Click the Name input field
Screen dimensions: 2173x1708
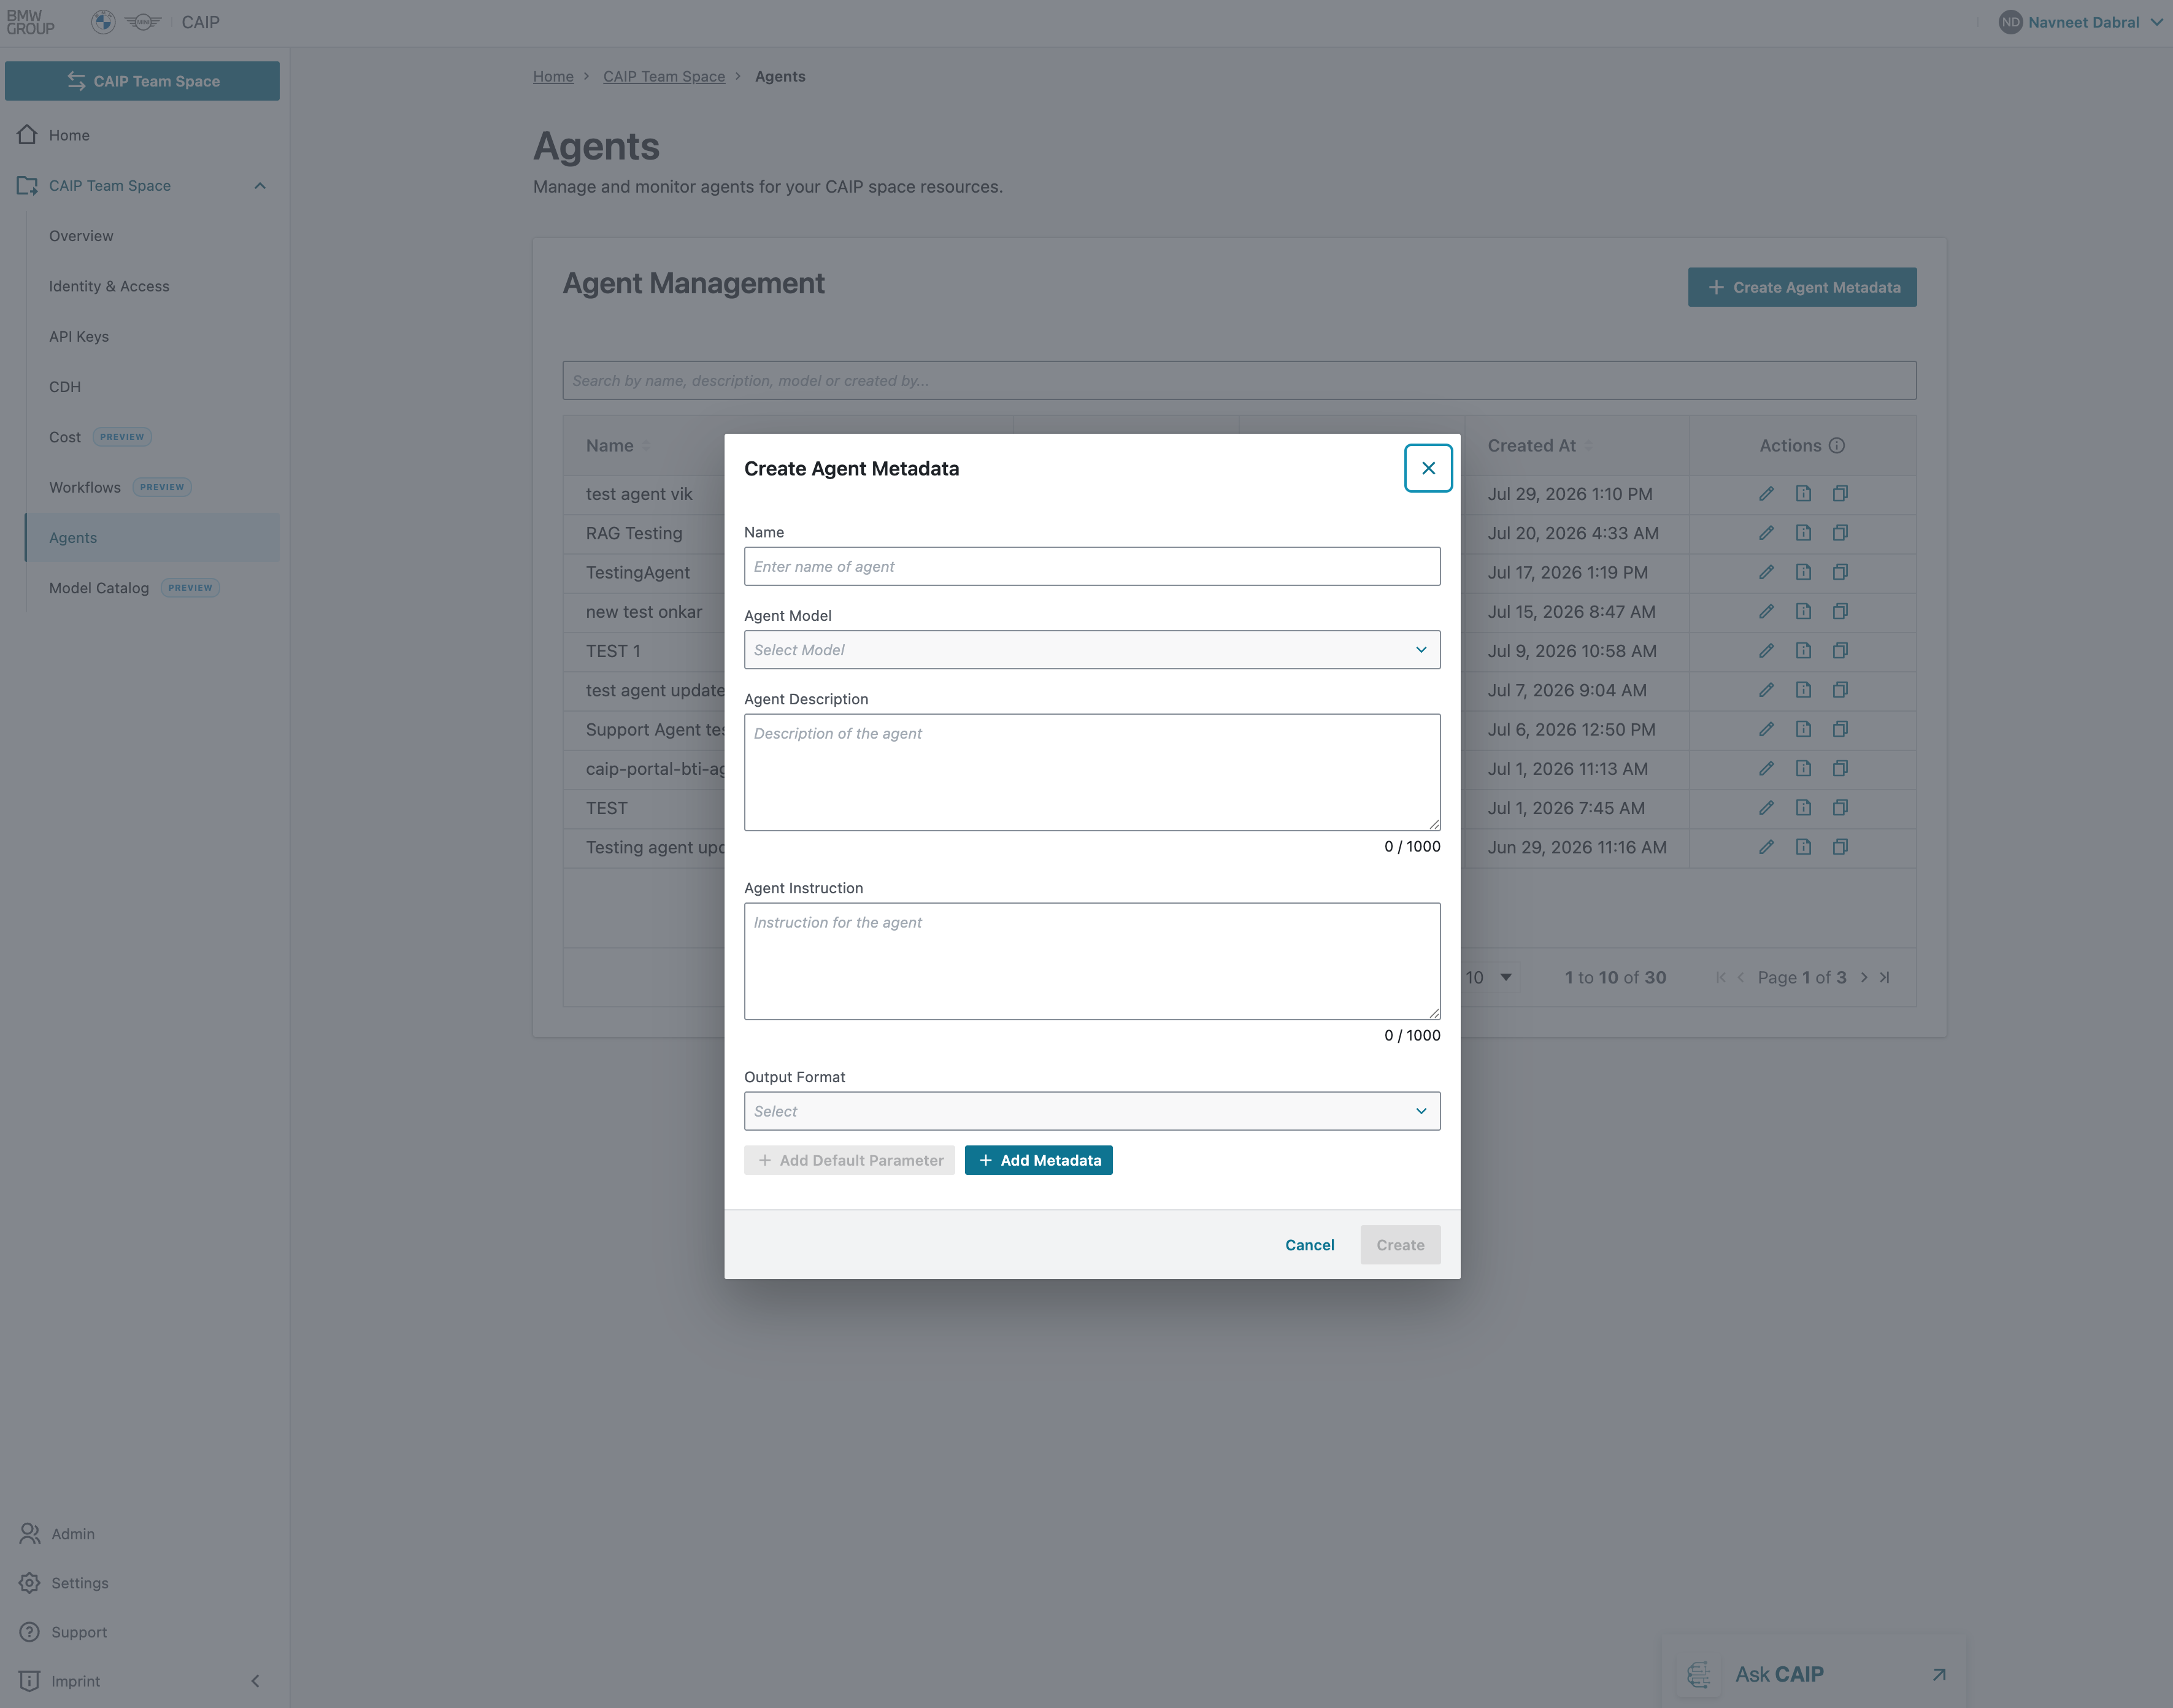click(1092, 566)
